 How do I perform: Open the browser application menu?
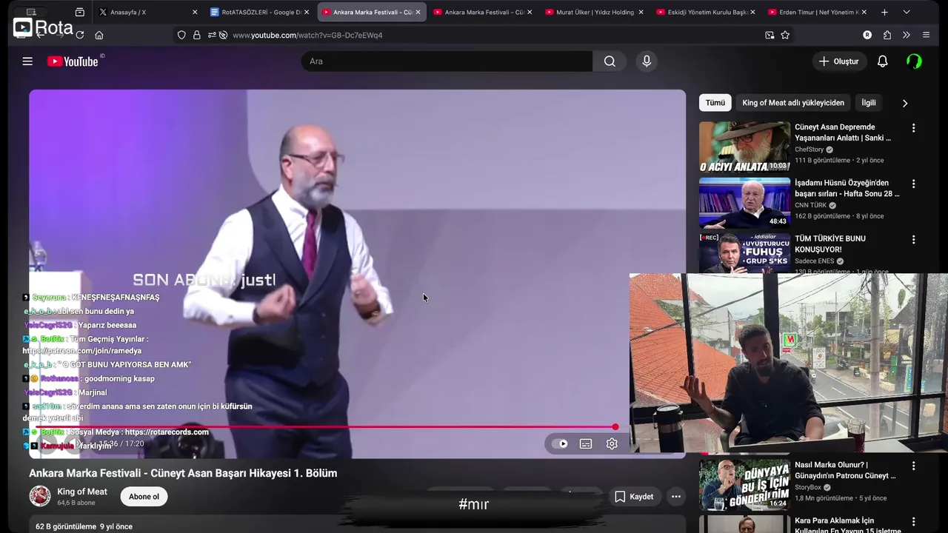(926, 35)
